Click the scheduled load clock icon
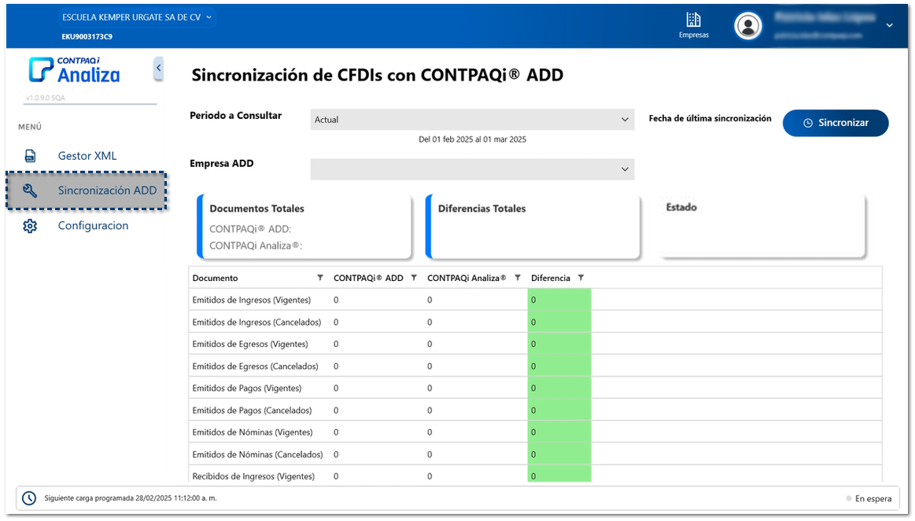Viewport: 915px width, 521px height. [29, 498]
